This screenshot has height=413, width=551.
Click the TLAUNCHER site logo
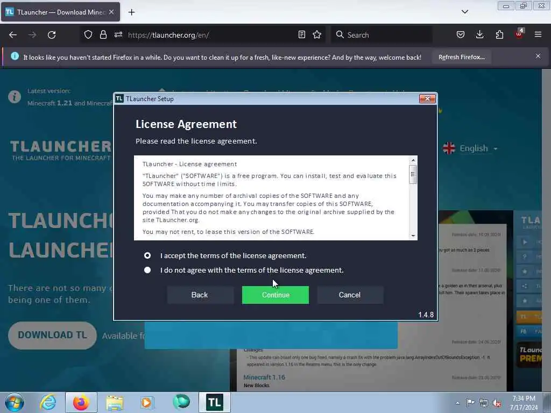coord(60,151)
